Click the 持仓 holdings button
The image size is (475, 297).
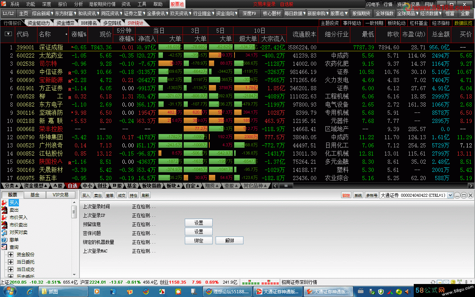[x=134, y=195]
